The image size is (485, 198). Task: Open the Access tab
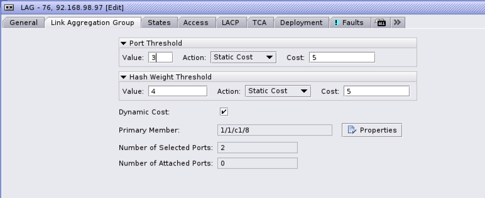[x=196, y=23]
